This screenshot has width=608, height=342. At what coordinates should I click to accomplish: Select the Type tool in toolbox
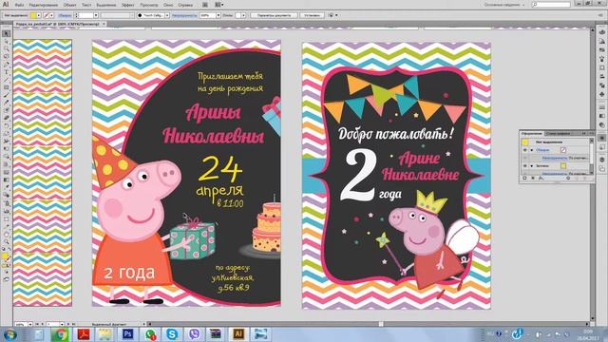point(7,72)
